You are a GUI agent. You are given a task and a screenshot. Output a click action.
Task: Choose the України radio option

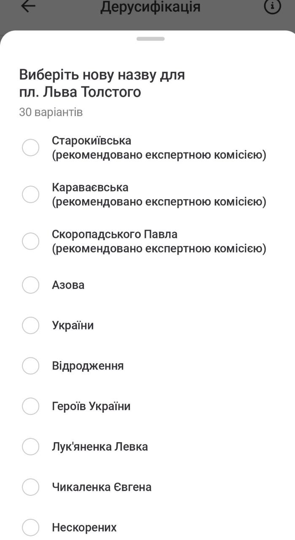point(31,325)
